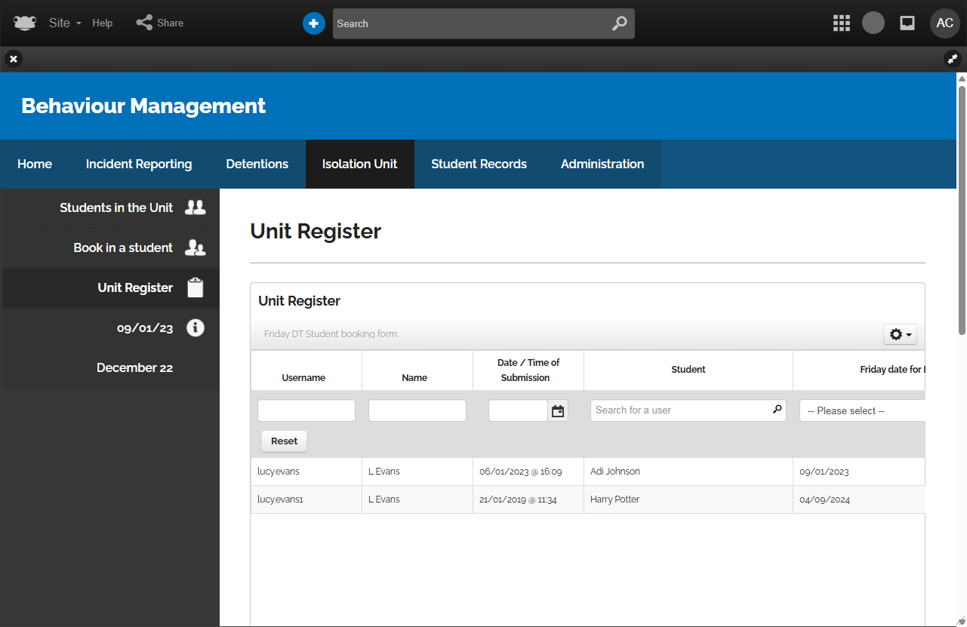
Task: Close the panel with the X icon
Action: tap(14, 58)
